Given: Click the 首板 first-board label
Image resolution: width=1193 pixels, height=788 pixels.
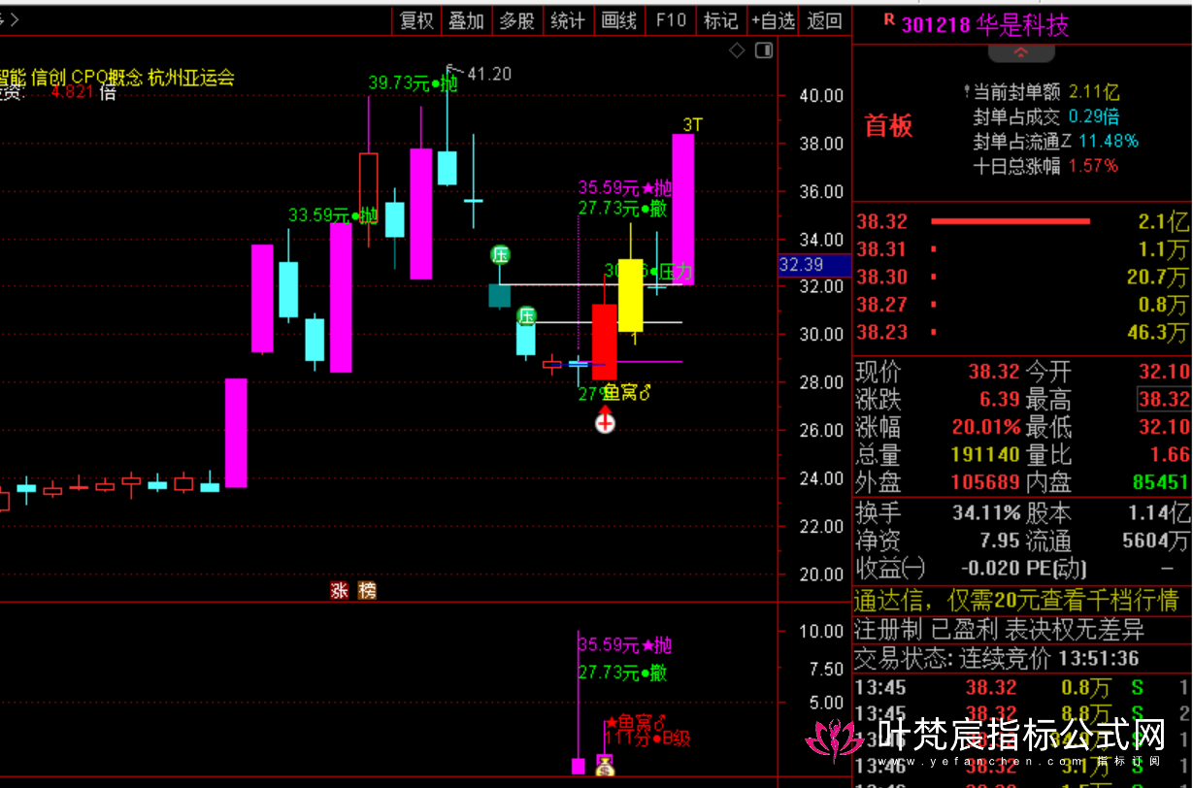Looking at the screenshot, I should [889, 126].
